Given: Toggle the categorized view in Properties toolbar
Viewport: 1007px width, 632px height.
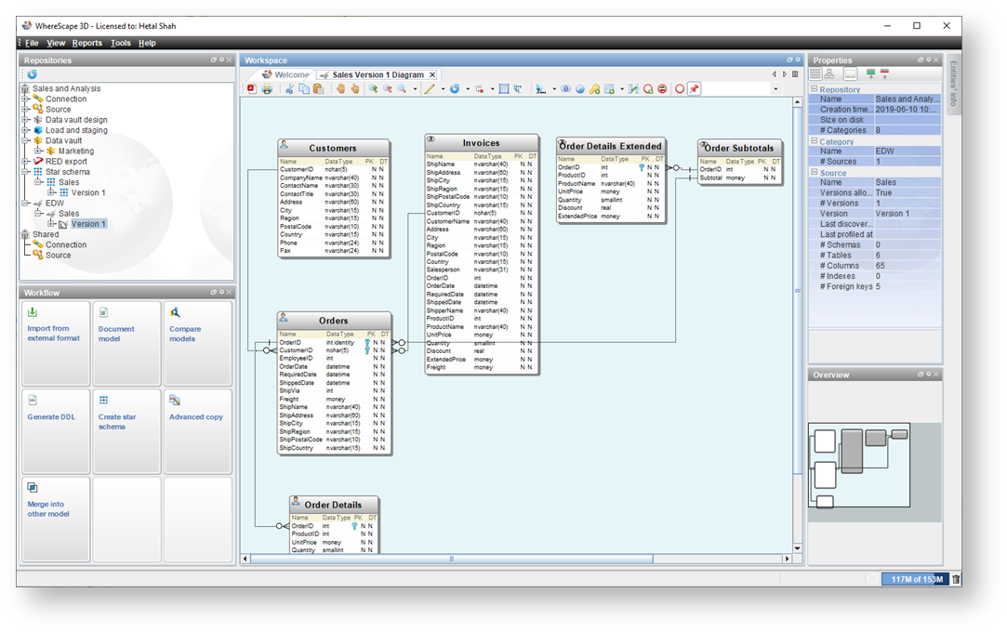Looking at the screenshot, I should click(x=815, y=74).
